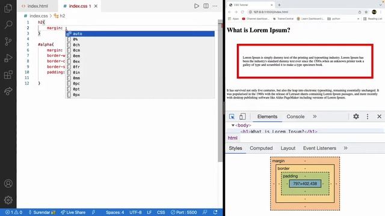Split the editor to the right
The image size is (385, 216).
tap(206, 6)
